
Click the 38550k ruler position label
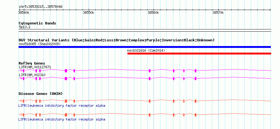(89, 13)
